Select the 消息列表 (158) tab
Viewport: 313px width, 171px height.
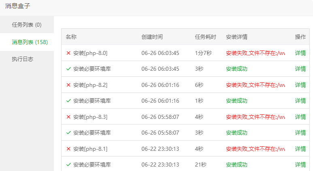click(27, 42)
